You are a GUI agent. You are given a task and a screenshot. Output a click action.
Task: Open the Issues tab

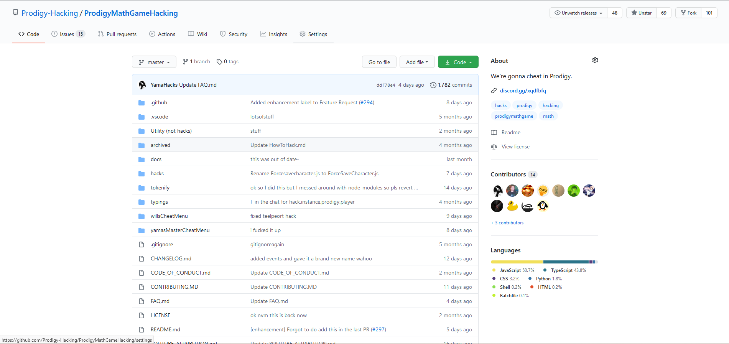tap(68, 34)
